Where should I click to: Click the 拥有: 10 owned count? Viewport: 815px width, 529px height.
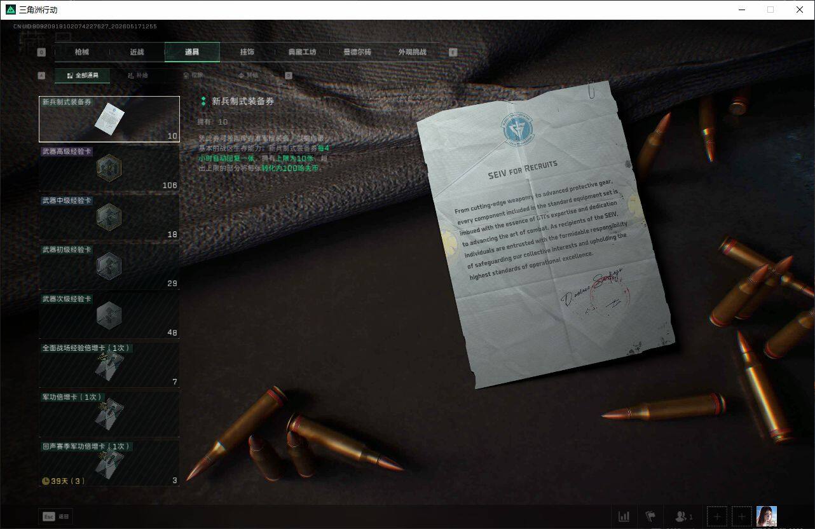pyautogui.click(x=213, y=121)
